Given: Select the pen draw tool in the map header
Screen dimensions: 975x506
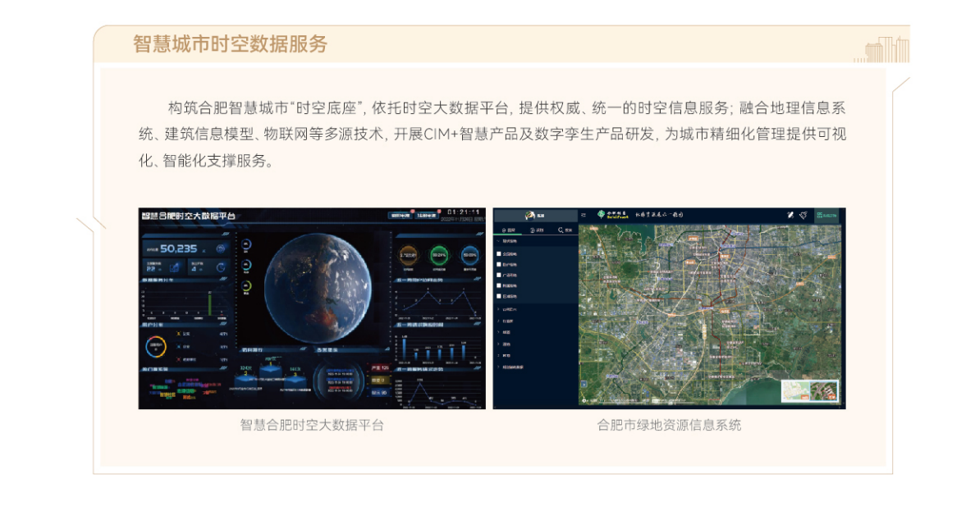Looking at the screenshot, I should [790, 215].
